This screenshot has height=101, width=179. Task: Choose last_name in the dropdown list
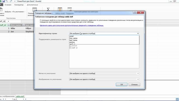(x=104, y=40)
